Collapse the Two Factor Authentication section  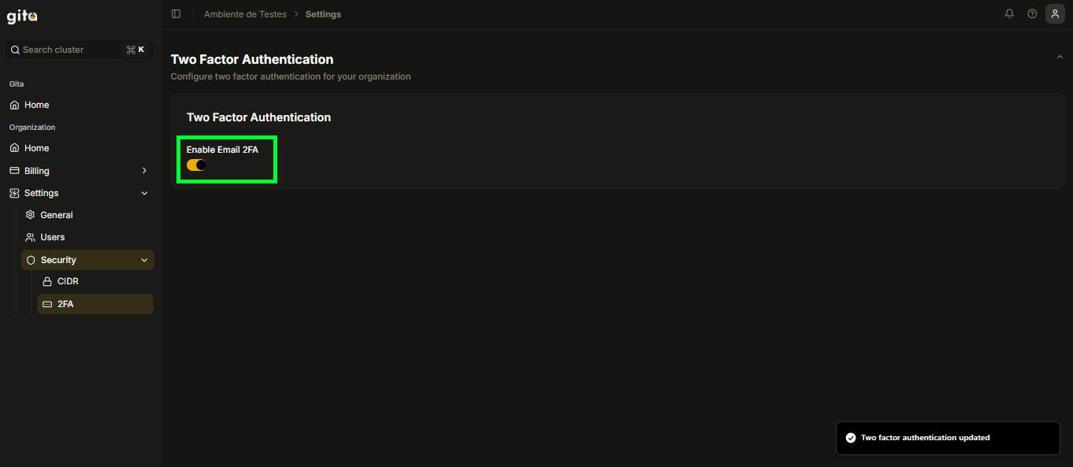point(1060,57)
